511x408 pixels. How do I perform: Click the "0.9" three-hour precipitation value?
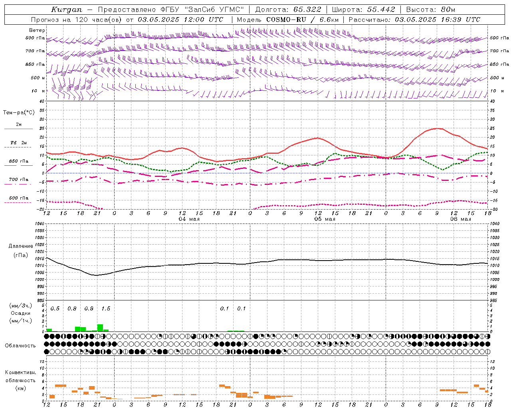(89, 309)
